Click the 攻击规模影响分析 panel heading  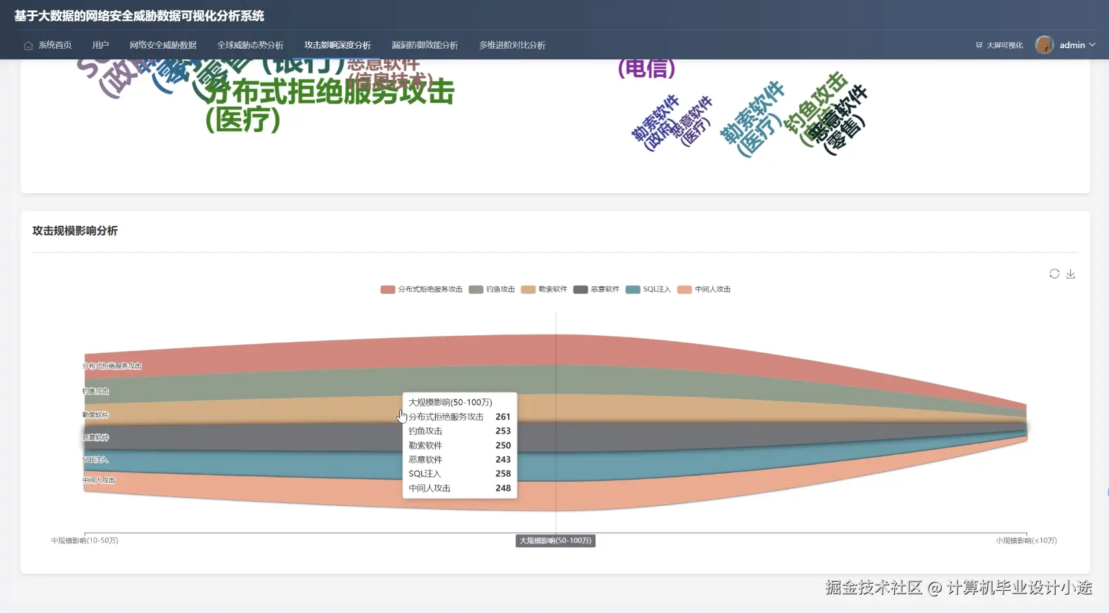pos(75,231)
